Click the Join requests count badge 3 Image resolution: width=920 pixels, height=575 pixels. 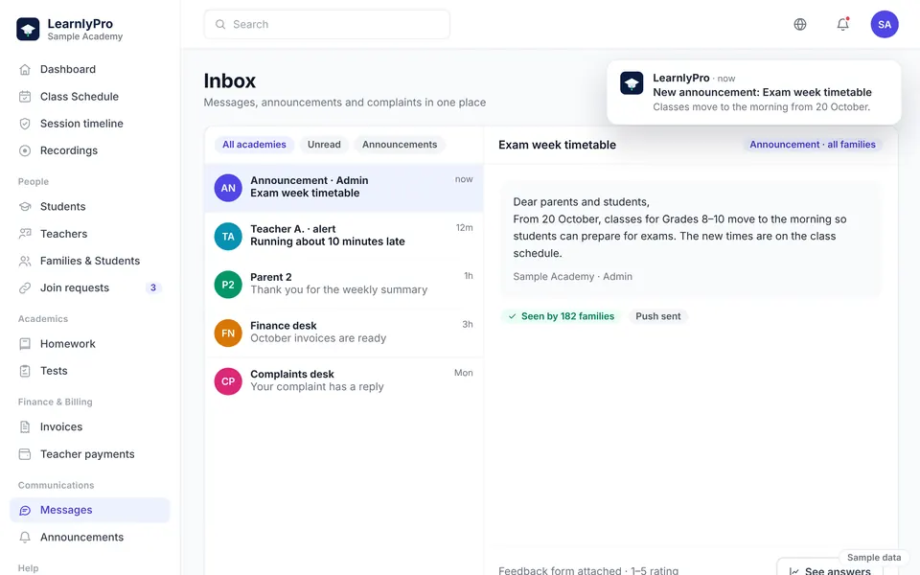point(153,287)
